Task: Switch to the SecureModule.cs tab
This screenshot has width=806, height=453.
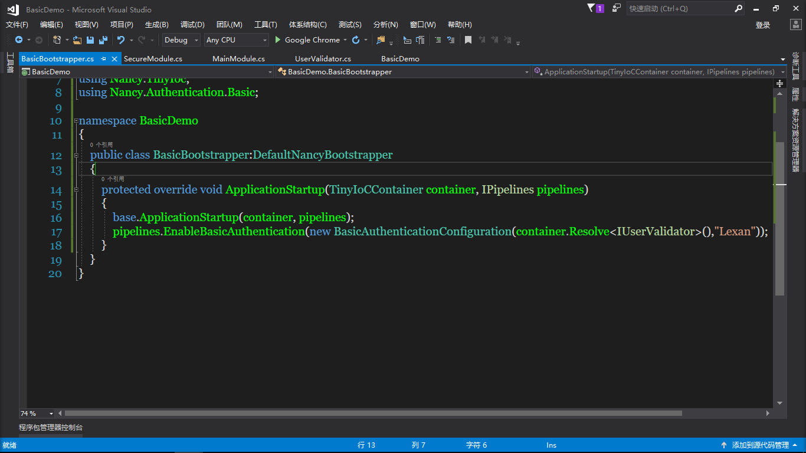Action: click(153, 59)
